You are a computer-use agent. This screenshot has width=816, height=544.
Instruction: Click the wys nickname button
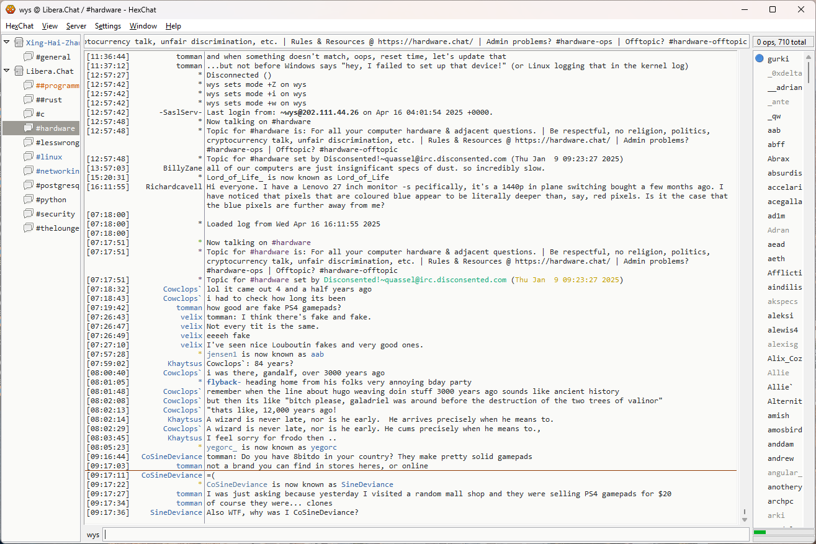click(x=93, y=535)
